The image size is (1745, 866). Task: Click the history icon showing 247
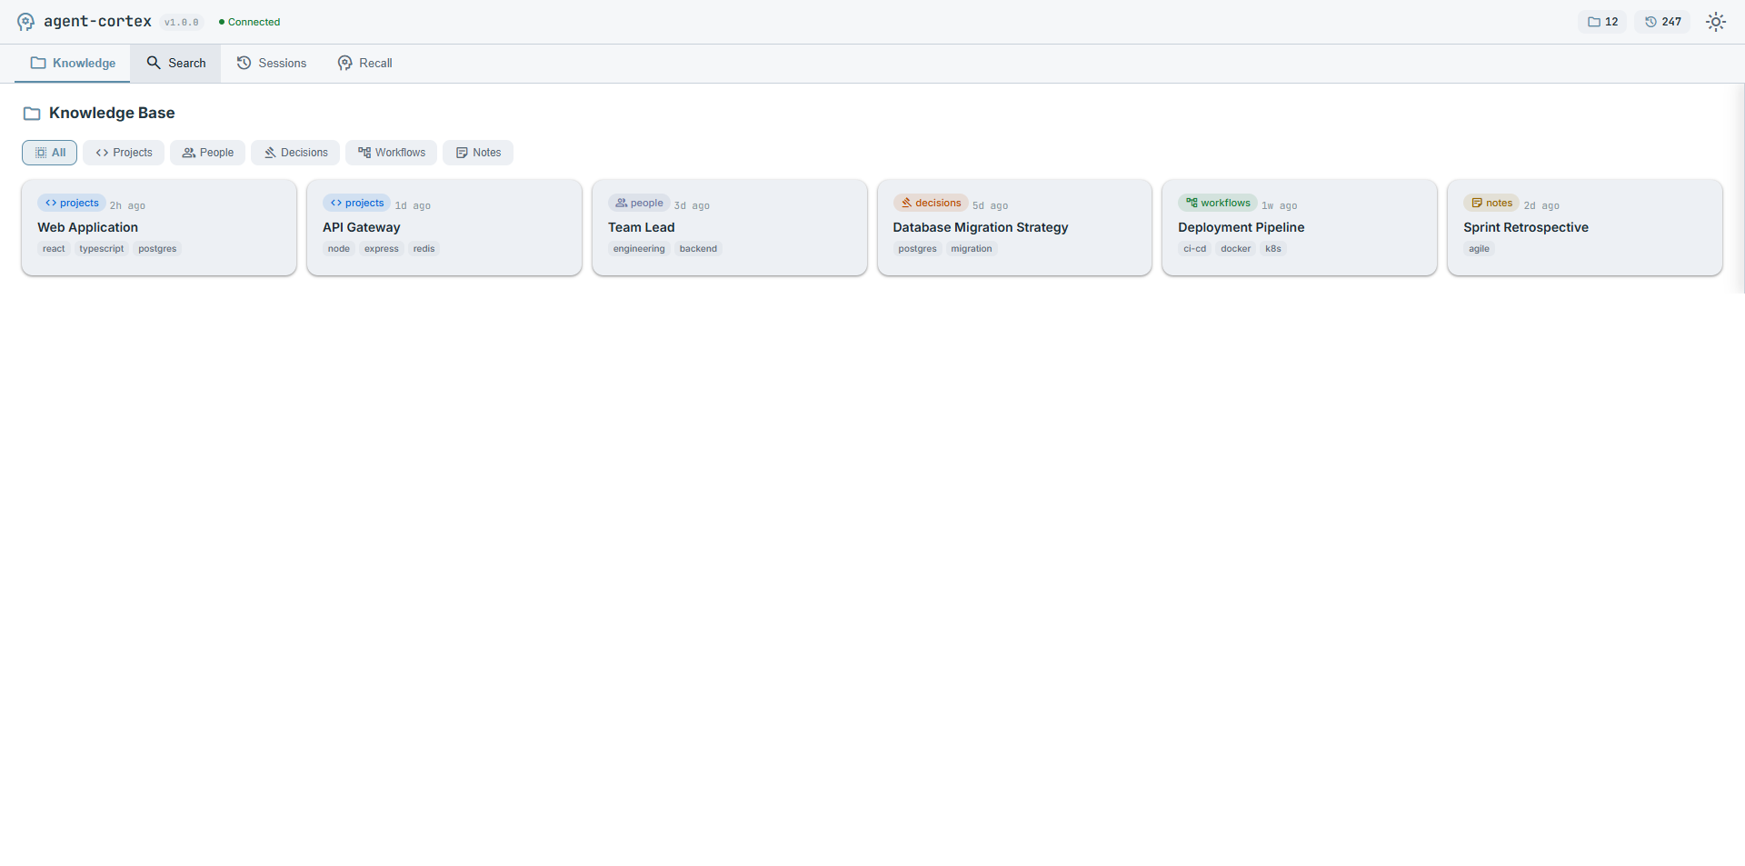click(1661, 21)
